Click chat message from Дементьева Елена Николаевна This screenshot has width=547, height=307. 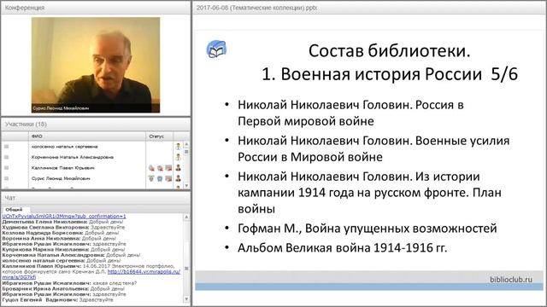tap(62, 222)
